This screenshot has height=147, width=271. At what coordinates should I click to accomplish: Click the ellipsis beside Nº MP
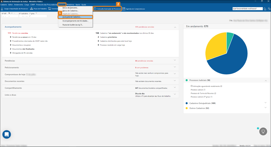pyautogui.click(x=14, y=13)
